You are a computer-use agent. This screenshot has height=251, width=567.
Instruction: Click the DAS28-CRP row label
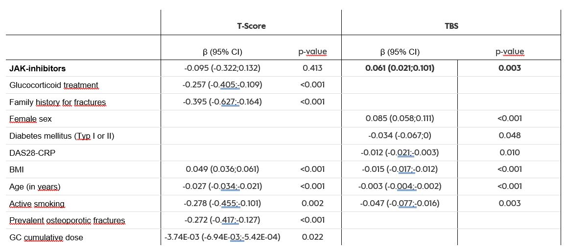coord(32,153)
